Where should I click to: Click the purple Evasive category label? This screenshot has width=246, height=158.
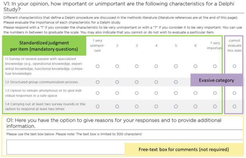(217, 80)
